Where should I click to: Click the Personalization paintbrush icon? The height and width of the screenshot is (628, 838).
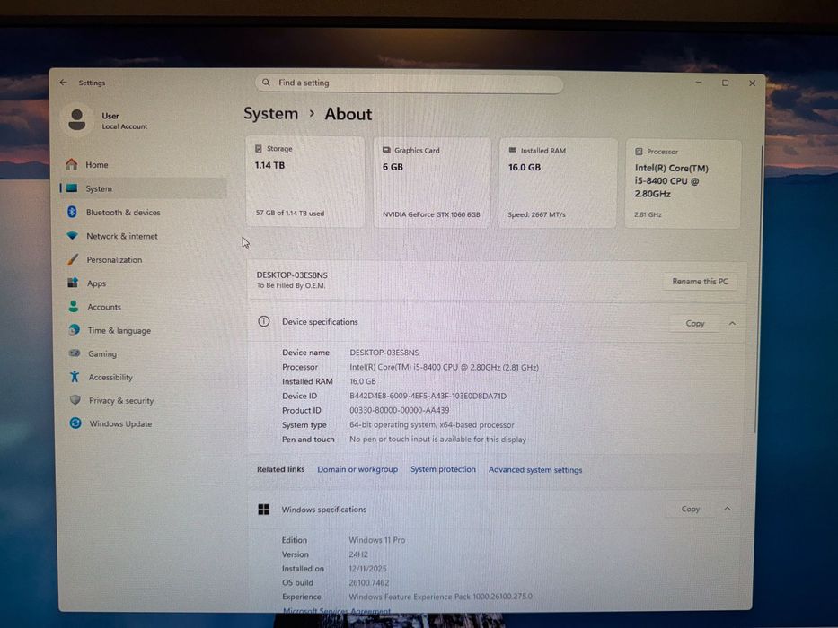coord(73,259)
